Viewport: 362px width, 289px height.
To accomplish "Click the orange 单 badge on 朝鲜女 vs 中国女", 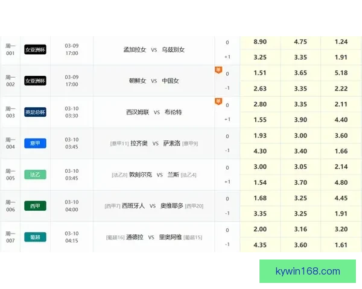I will pyautogui.click(x=218, y=70).
